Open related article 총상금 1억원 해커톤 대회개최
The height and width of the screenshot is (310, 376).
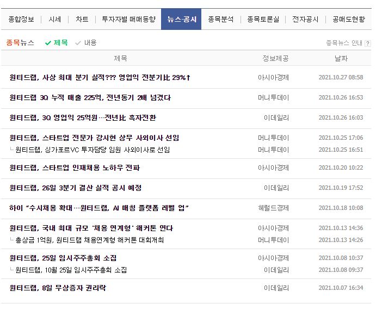[89, 240]
